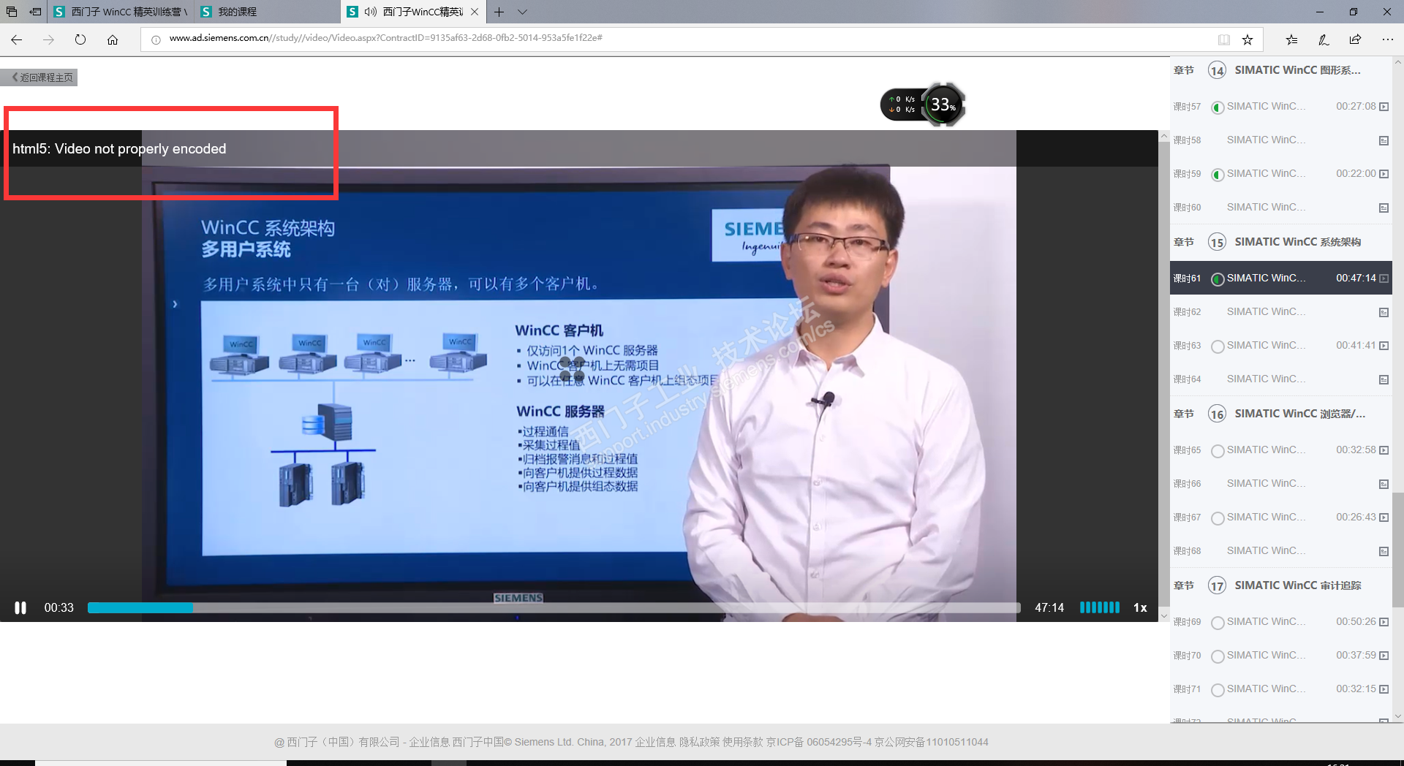The image size is (1404, 766).
Task: Click the 00:22:00 duration of 课时59
Action: point(1356,174)
